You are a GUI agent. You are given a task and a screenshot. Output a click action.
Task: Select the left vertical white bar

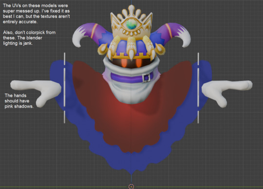tap(64, 88)
